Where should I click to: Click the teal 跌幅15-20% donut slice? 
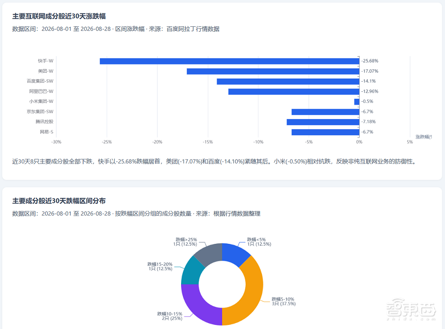click(191, 271)
